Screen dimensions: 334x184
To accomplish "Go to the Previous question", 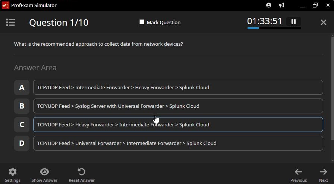I will click(299, 175).
